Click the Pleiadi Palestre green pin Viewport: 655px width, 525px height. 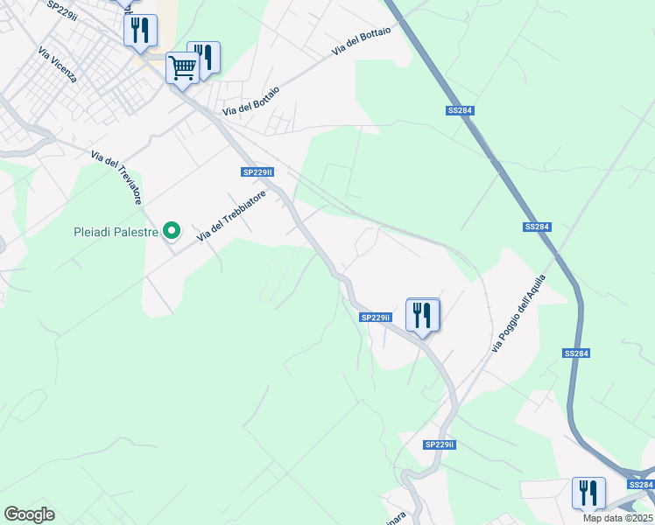pyautogui.click(x=172, y=230)
